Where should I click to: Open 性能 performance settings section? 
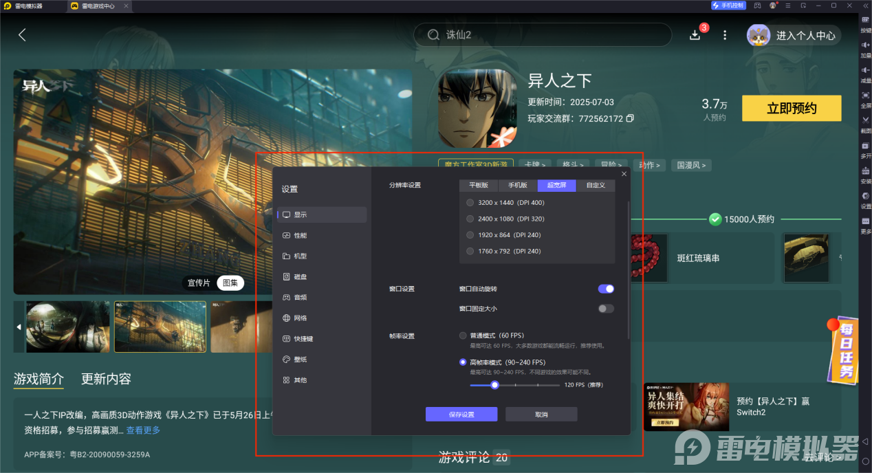point(322,235)
